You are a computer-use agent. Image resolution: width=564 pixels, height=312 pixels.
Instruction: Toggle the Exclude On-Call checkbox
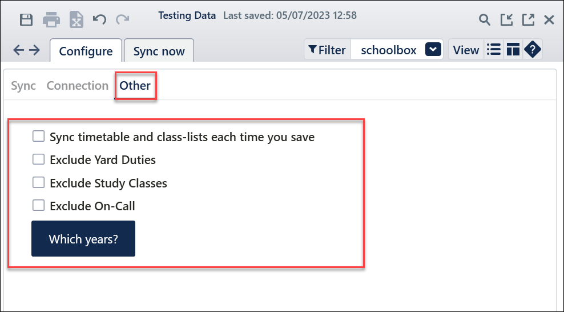[38, 206]
